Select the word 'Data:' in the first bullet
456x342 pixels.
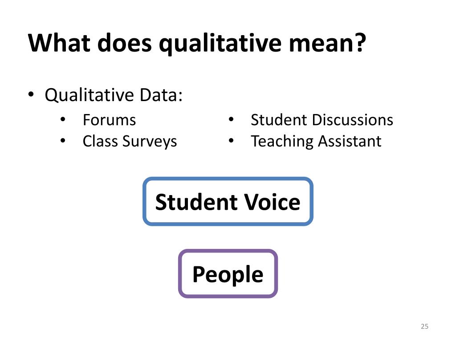(161, 95)
